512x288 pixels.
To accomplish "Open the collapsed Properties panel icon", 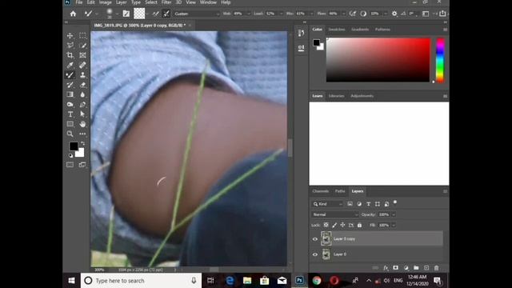I will pyautogui.click(x=301, y=48).
